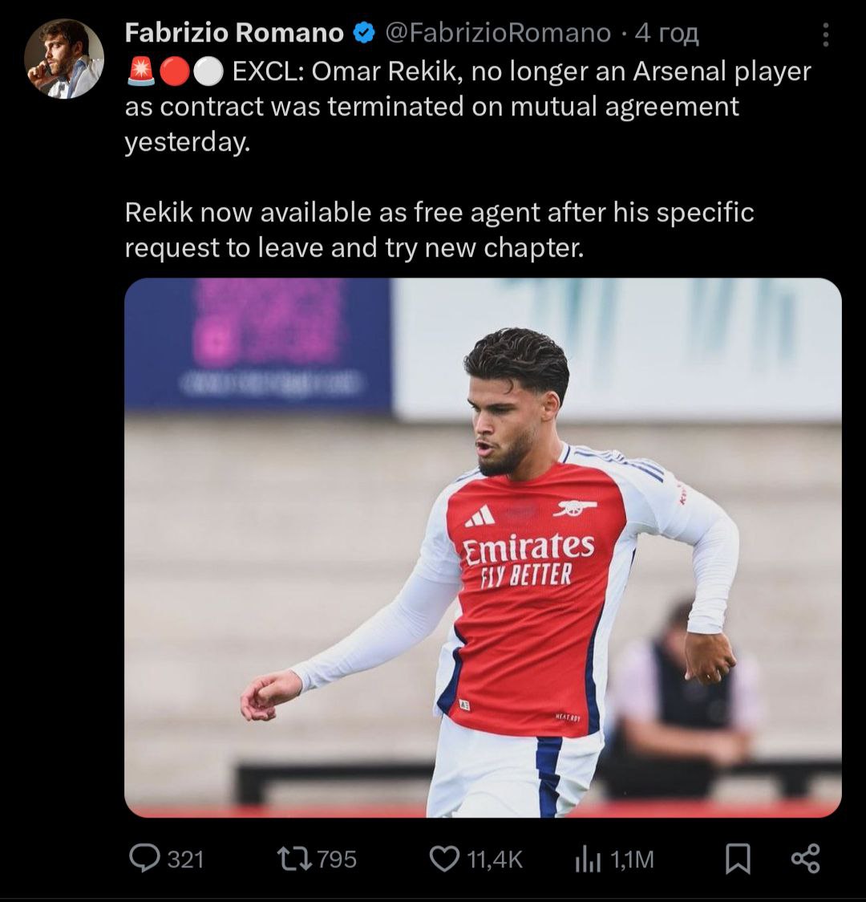This screenshot has height=902, width=866.
Task: Click the 11,4K likes count
Action: pos(495,860)
